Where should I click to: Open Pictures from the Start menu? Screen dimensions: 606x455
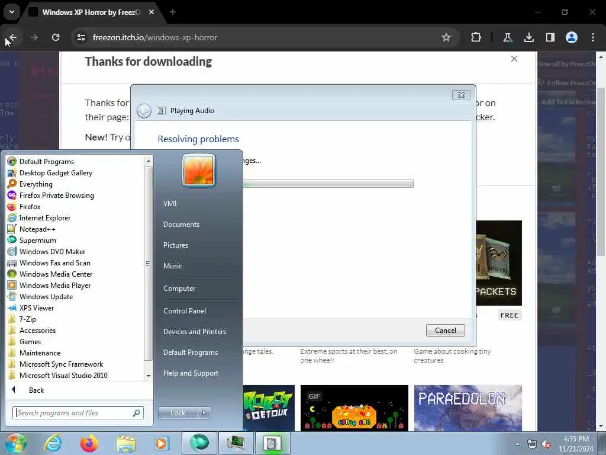click(x=176, y=245)
